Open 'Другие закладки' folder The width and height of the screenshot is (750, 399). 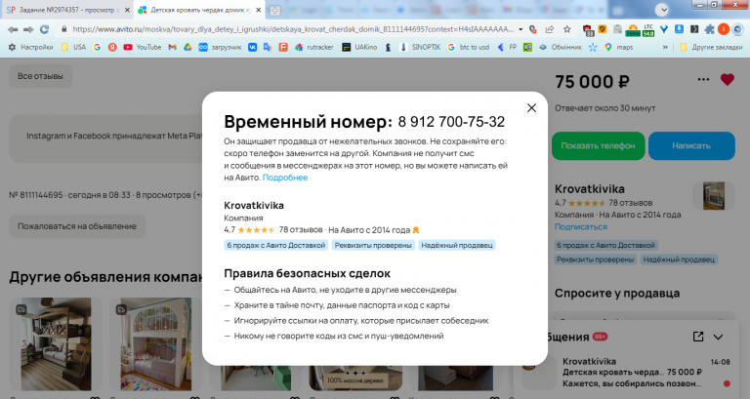coord(711,47)
